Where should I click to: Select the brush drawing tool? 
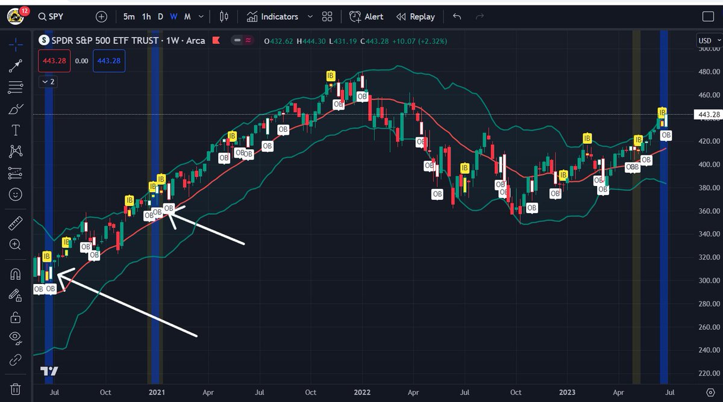(x=16, y=109)
